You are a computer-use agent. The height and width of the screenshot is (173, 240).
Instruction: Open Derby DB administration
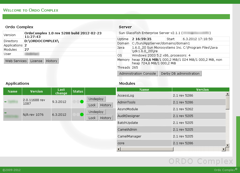[180, 73]
